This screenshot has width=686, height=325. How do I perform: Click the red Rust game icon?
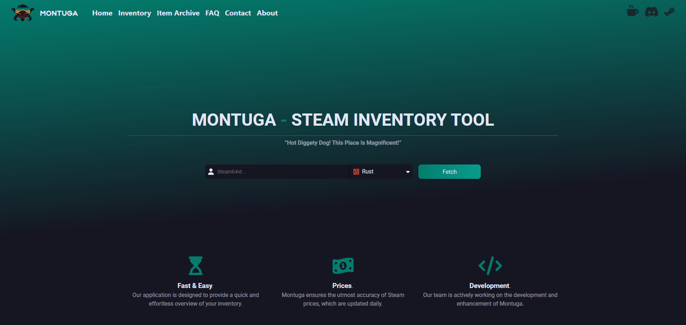pyautogui.click(x=356, y=172)
